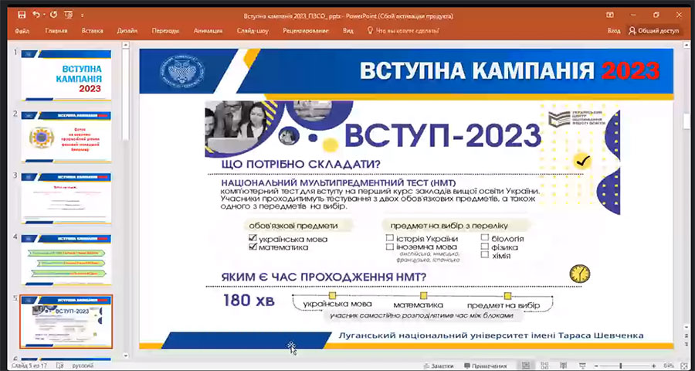Switch to the Переходы tab
Screen dimensions: 695x371
point(165,31)
